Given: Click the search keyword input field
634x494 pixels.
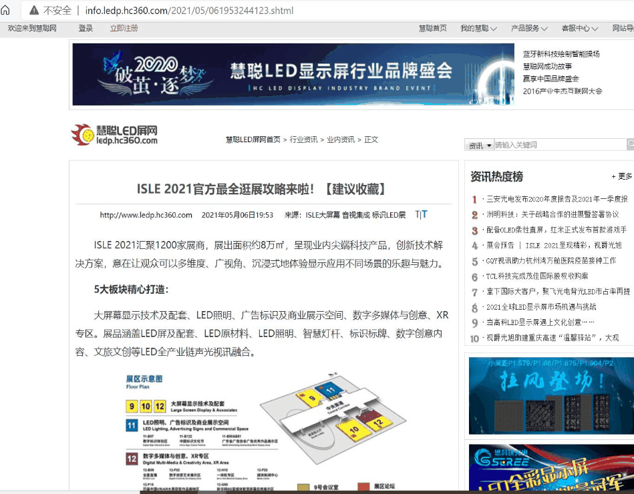Looking at the screenshot, I should (559, 145).
